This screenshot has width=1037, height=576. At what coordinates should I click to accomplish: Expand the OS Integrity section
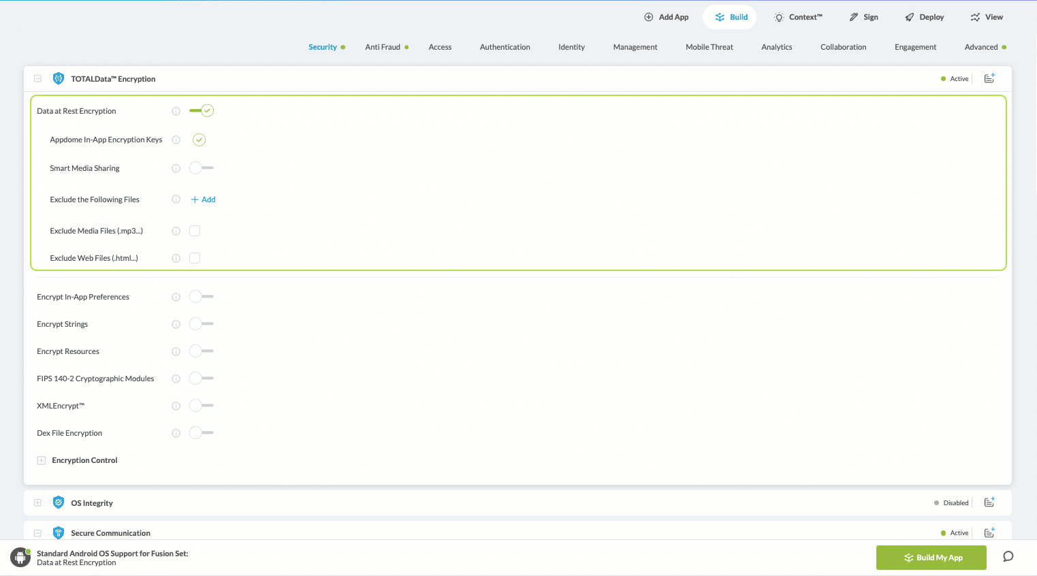point(37,502)
